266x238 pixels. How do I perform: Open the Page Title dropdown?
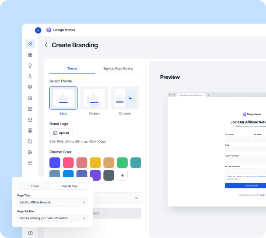pyautogui.click(x=53, y=202)
